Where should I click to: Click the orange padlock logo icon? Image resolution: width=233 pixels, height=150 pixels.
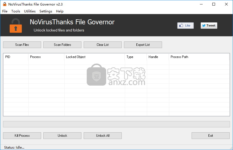[16, 26]
